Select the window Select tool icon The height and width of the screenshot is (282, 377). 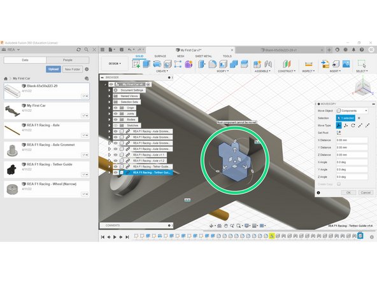click(x=362, y=64)
